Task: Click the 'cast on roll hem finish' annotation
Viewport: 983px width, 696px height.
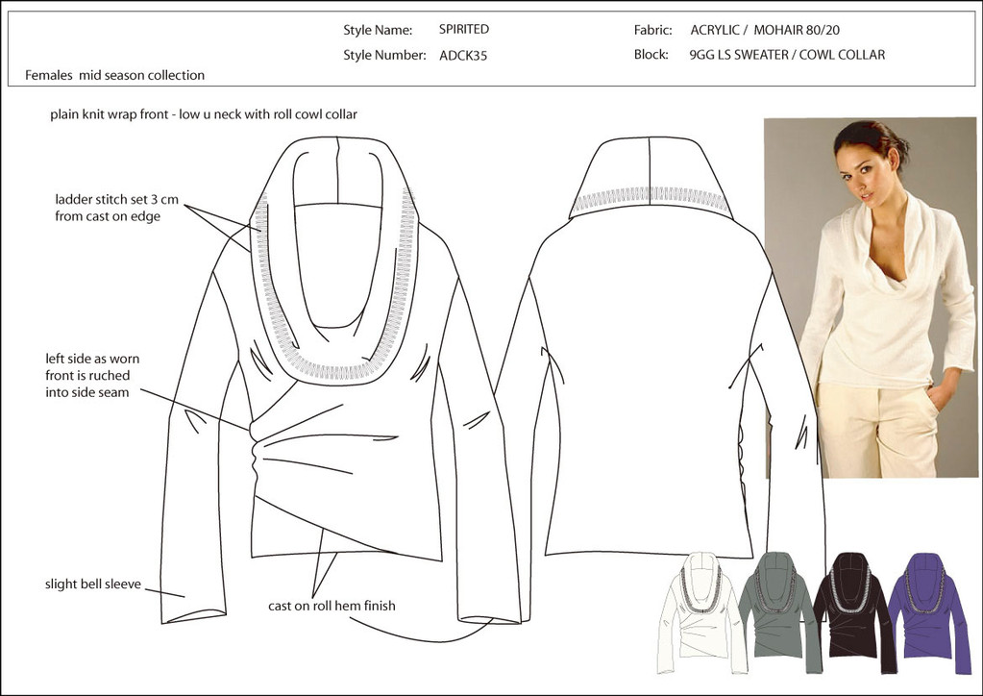Action: coord(332,606)
